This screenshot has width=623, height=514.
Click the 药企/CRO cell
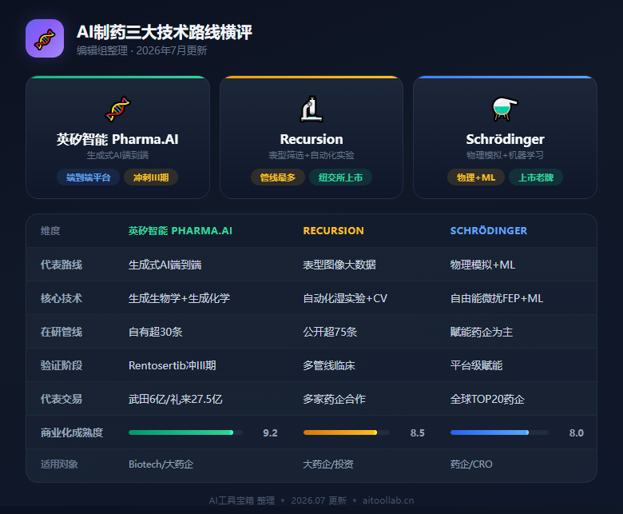pyautogui.click(x=471, y=464)
